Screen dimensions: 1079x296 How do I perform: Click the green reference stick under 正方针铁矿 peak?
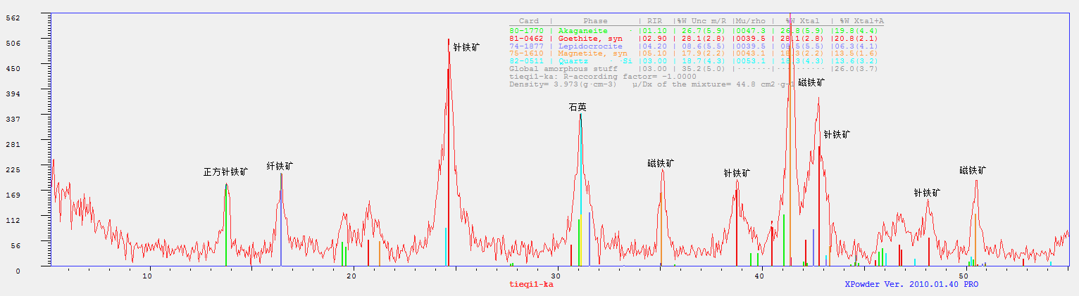coord(226,232)
